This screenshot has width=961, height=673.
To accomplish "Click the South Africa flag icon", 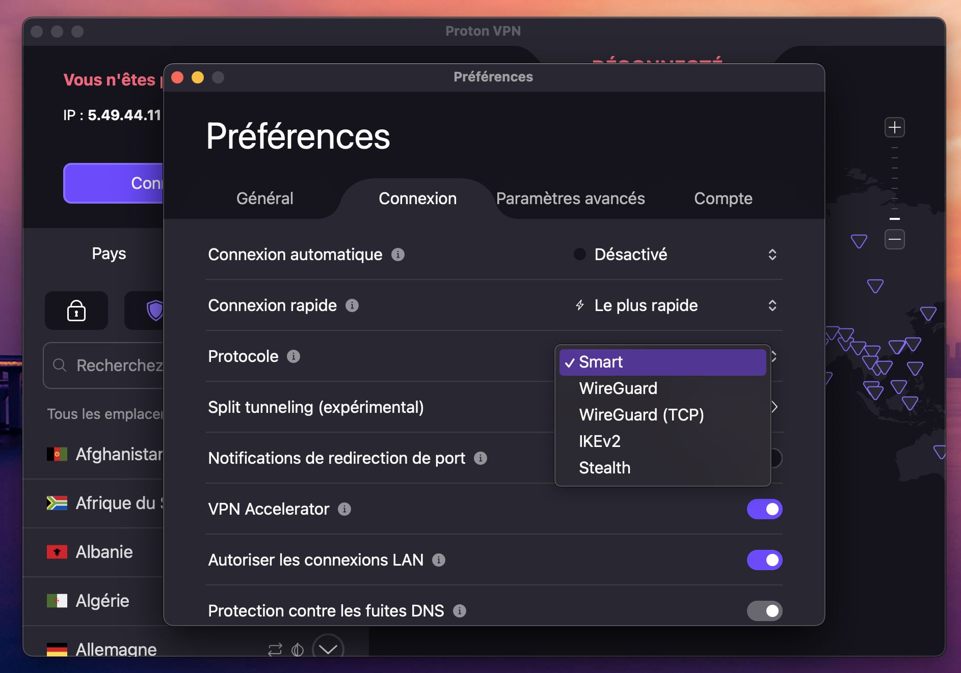I will point(57,503).
